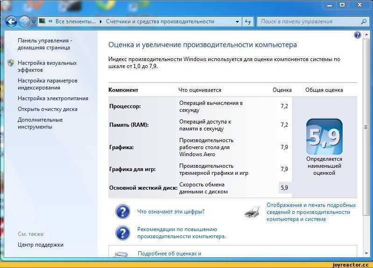Image resolution: width=373 pixels, height=268 pixels.
Task: Click the shield icon beside visual effects link
Action: pos(11,63)
